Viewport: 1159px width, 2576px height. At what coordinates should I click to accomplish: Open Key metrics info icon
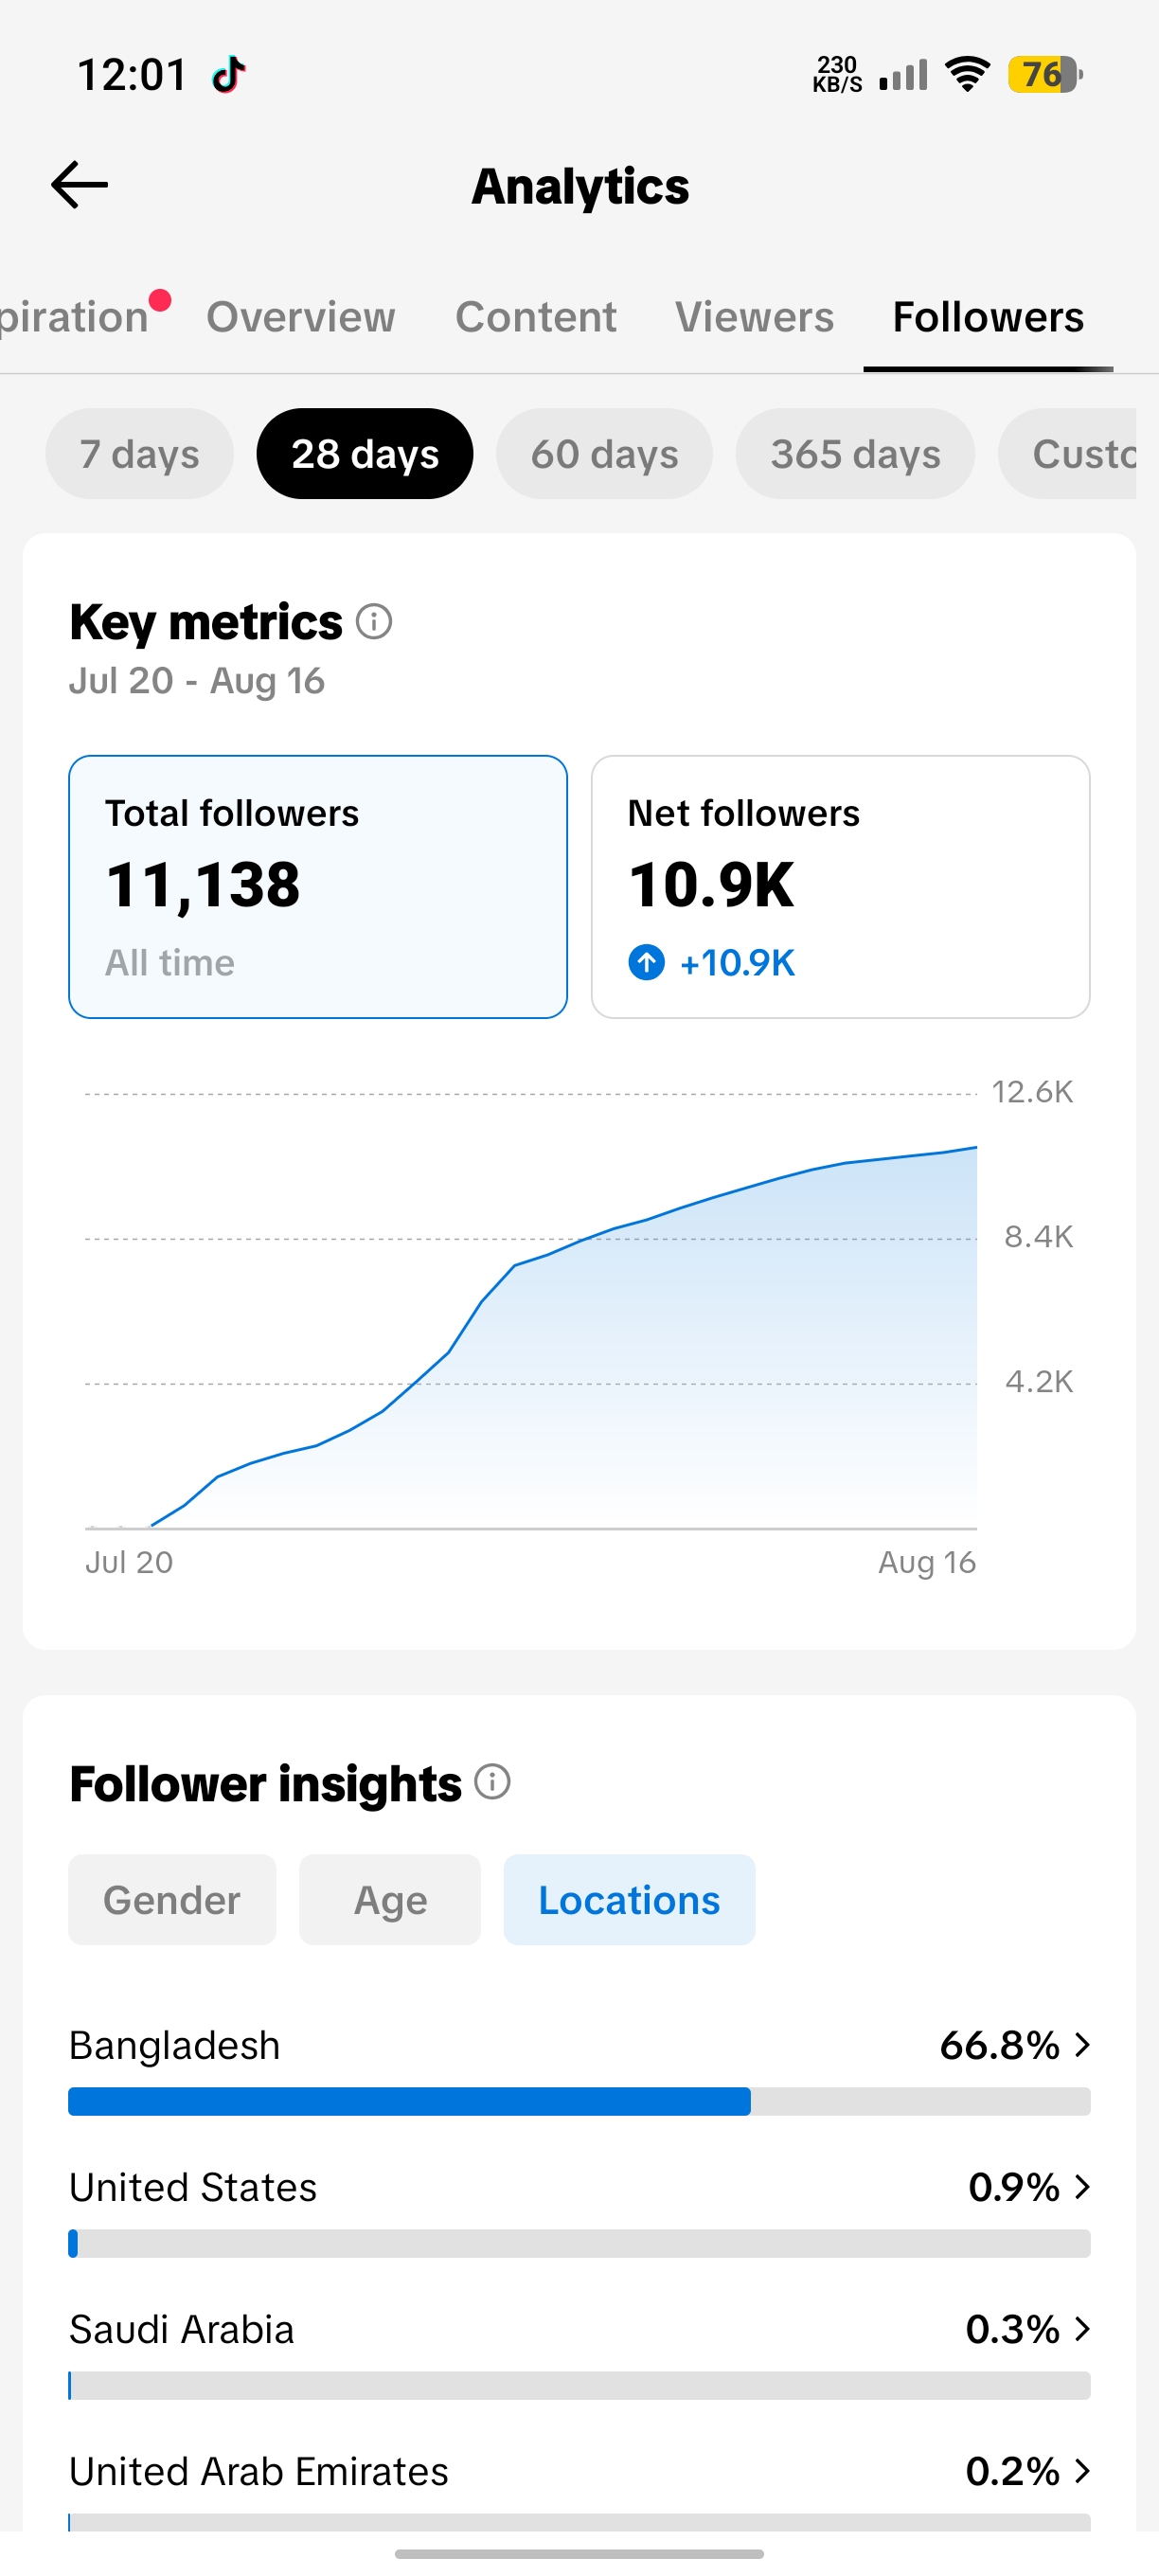(x=374, y=622)
